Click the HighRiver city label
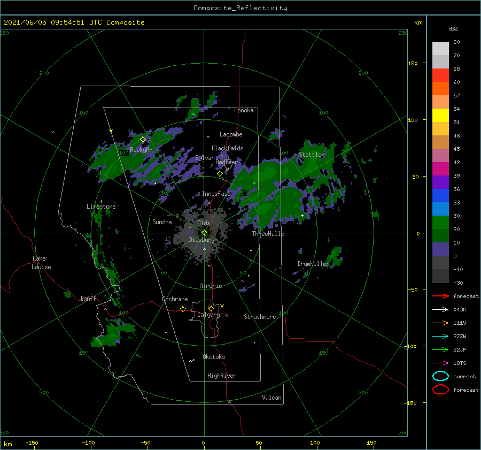Image resolution: width=481 pixels, height=450 pixels. click(x=222, y=376)
